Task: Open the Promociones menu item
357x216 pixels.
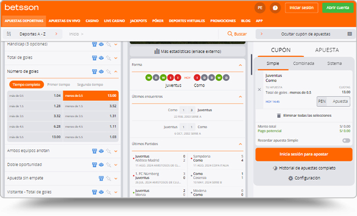Action: [223, 21]
